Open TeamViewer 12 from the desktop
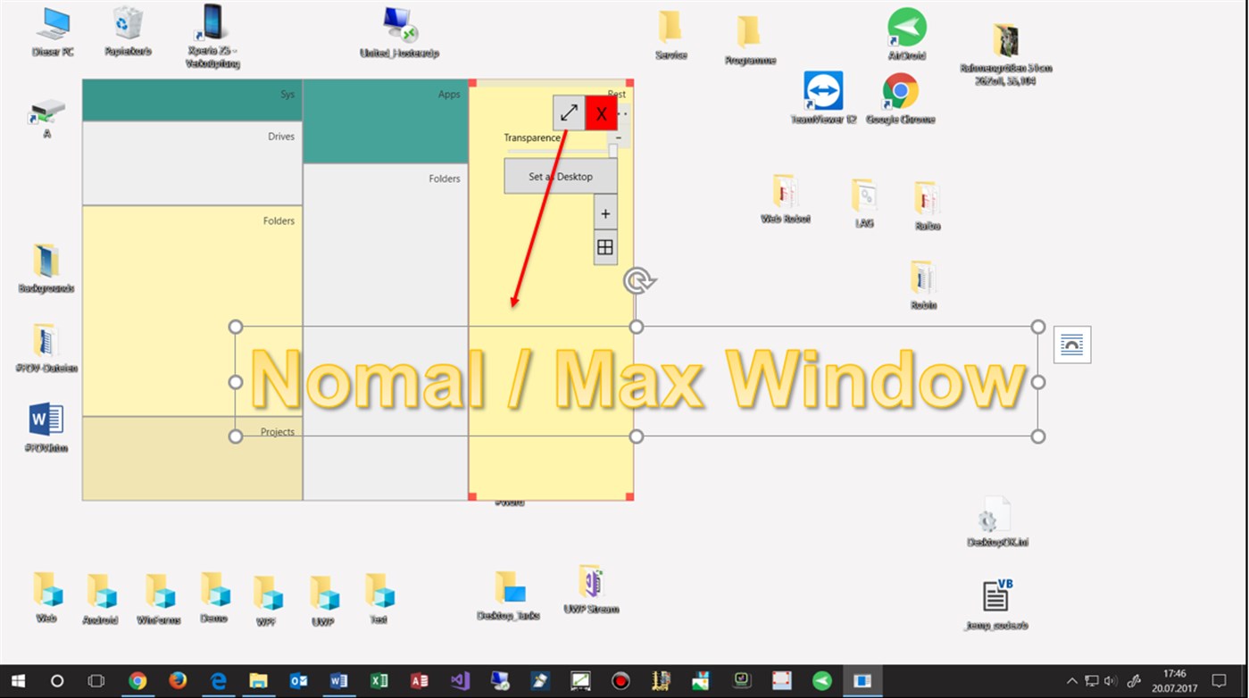The height and width of the screenshot is (698, 1249). [823, 91]
